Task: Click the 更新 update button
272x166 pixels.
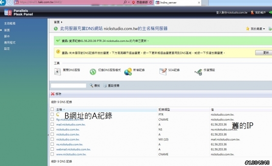Action: (x=264, y=53)
